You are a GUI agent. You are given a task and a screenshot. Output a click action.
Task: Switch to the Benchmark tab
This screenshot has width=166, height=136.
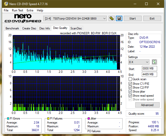[12, 28]
